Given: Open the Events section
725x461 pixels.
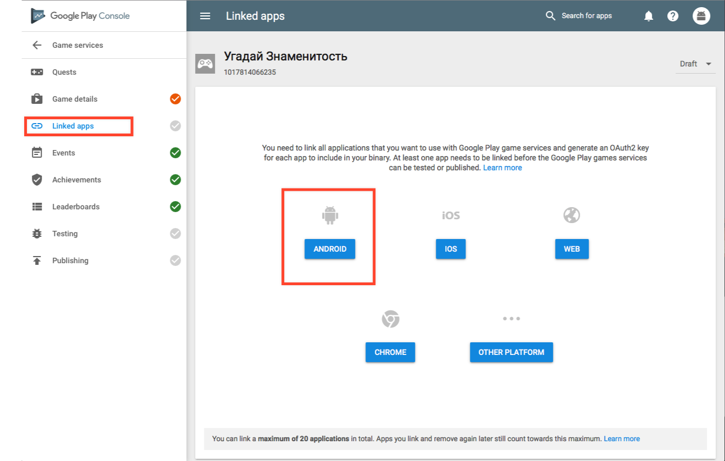Looking at the screenshot, I should (x=64, y=153).
